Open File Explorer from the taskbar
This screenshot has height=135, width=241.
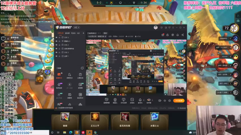(64, 133)
